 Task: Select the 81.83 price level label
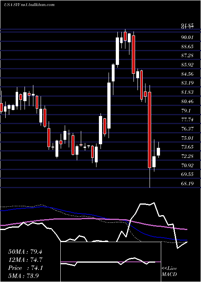coord(187,92)
